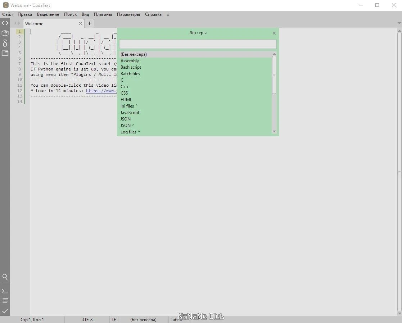This screenshot has height=323, width=402.
Task: Click editor vertical scrollbar down arrow
Action: [x=399, y=314]
